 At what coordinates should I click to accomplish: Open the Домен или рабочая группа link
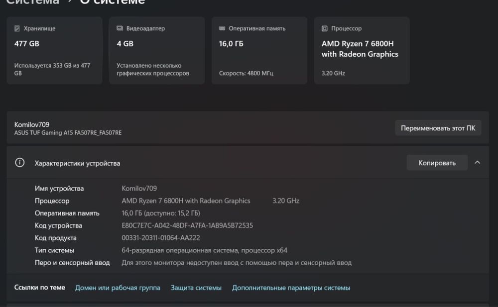click(118, 288)
